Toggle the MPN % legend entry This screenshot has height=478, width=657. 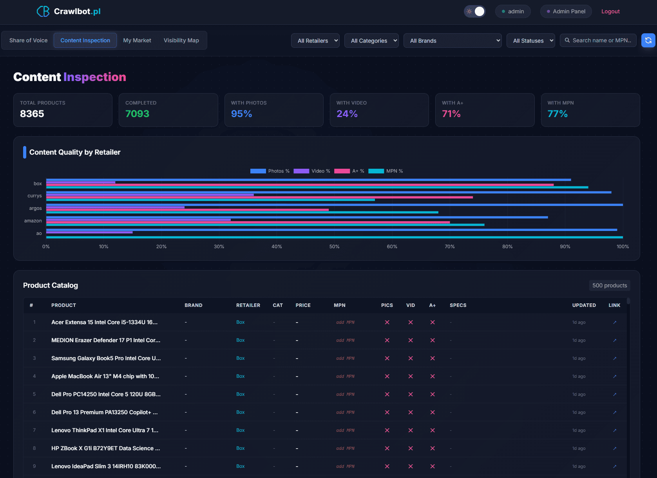pos(386,171)
